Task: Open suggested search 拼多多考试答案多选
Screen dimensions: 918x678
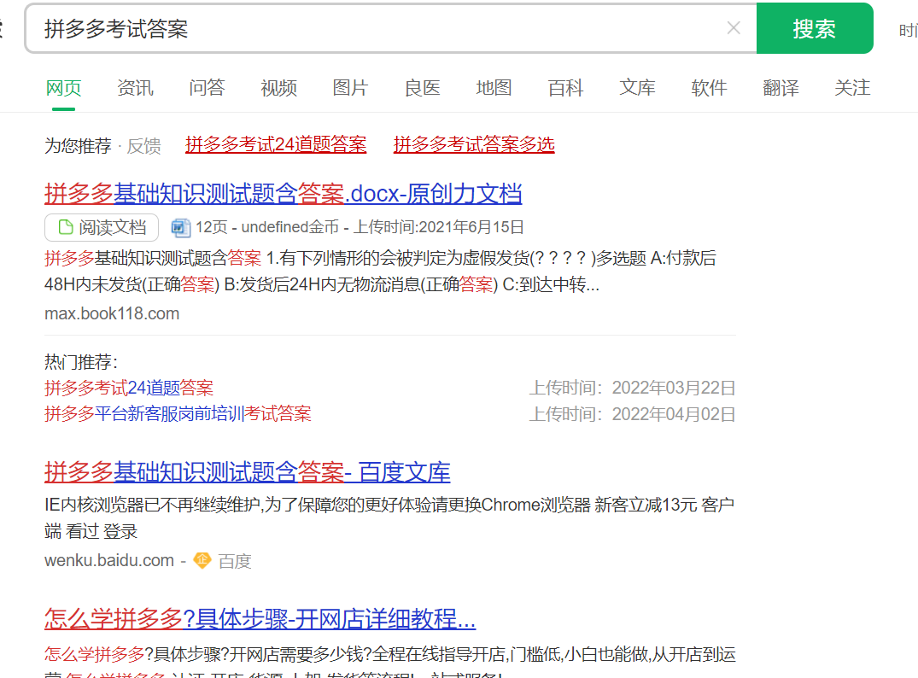Action: [x=474, y=144]
